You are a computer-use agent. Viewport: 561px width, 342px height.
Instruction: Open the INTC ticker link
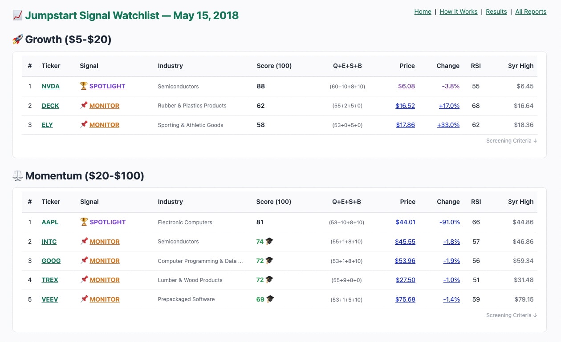pyautogui.click(x=49, y=242)
